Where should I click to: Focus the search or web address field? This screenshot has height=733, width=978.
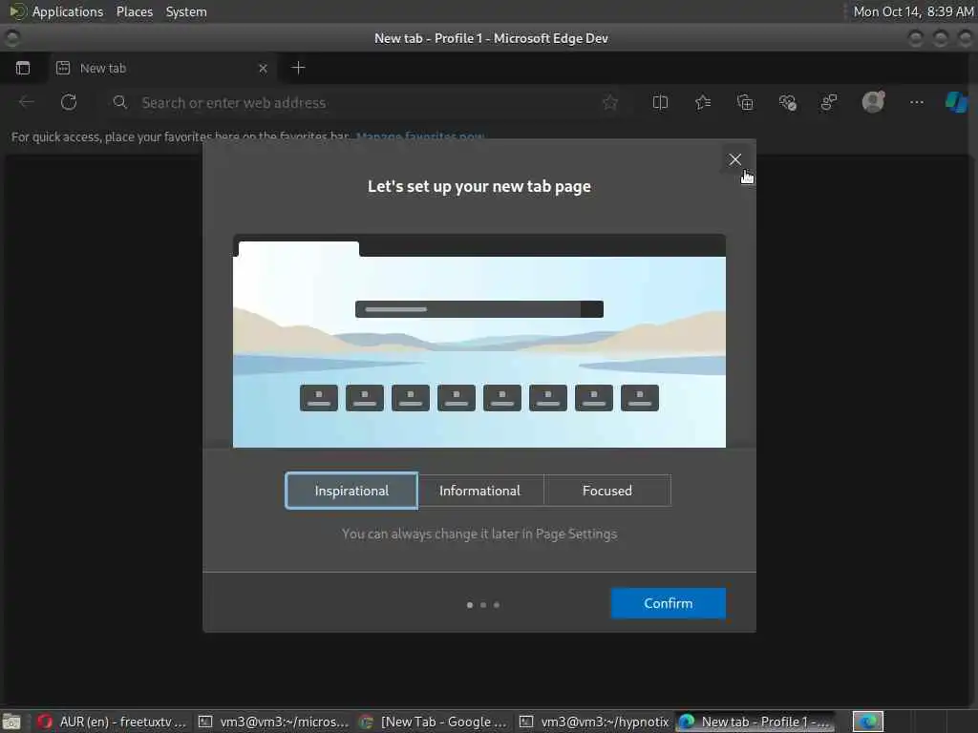365,103
